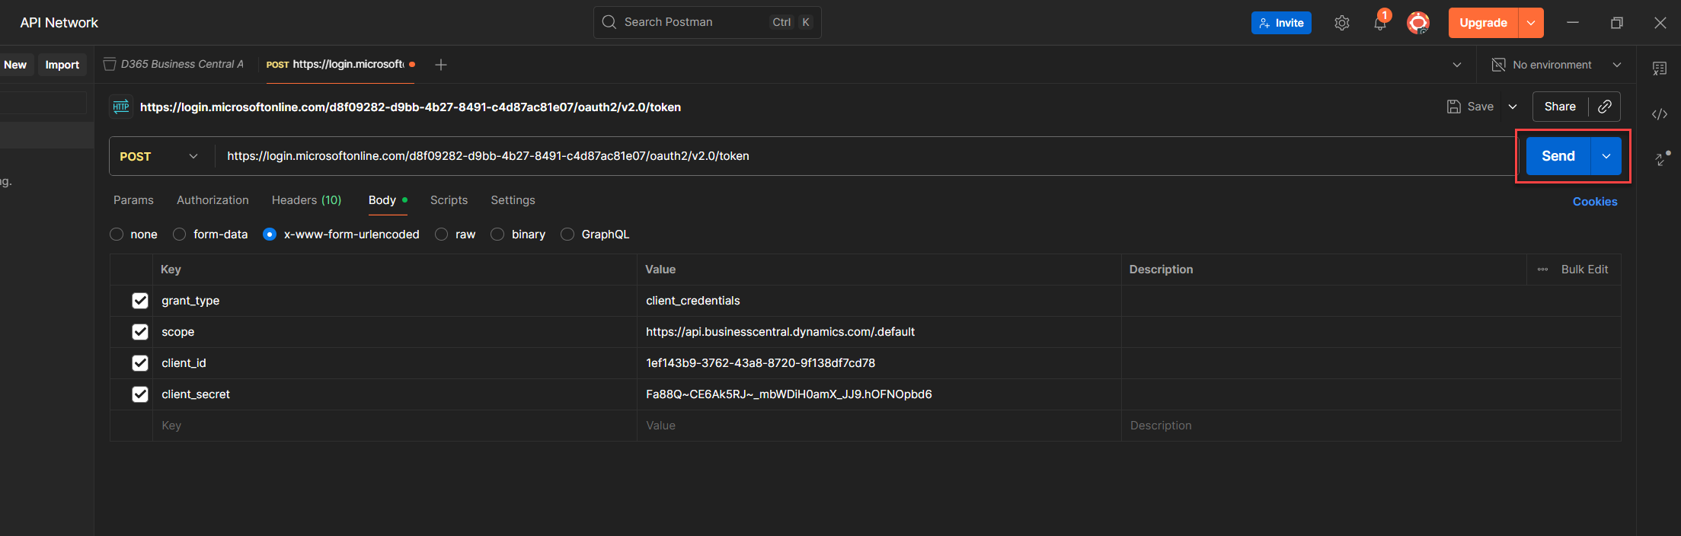Click the client_id GUID value
This screenshot has width=1681, height=536.
[760, 363]
